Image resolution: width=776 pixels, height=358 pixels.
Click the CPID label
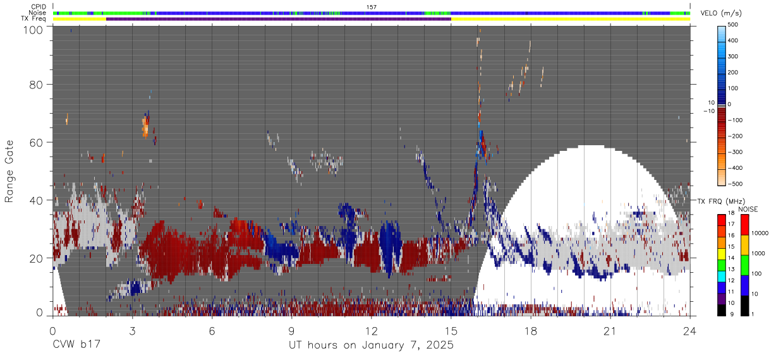(39, 6)
